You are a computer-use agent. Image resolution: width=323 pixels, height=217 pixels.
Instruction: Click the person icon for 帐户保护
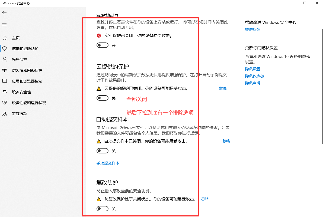[5, 59]
